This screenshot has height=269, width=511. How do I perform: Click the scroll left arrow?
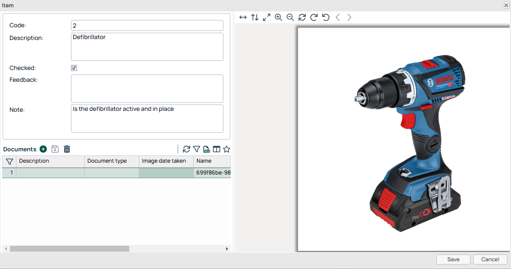(6, 249)
